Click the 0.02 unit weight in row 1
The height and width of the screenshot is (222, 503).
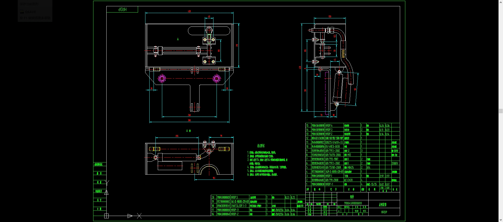[x=382, y=184]
